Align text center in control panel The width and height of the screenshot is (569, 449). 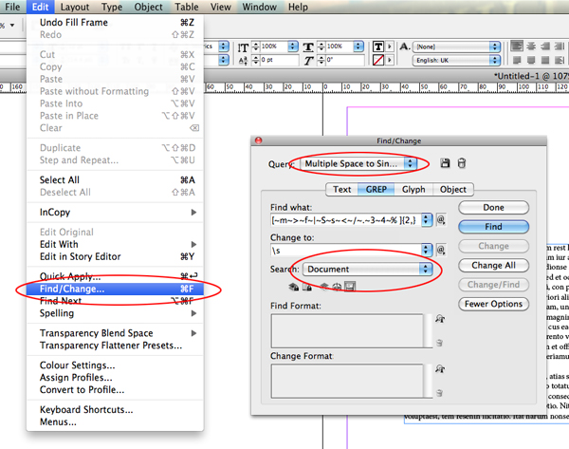point(531,47)
